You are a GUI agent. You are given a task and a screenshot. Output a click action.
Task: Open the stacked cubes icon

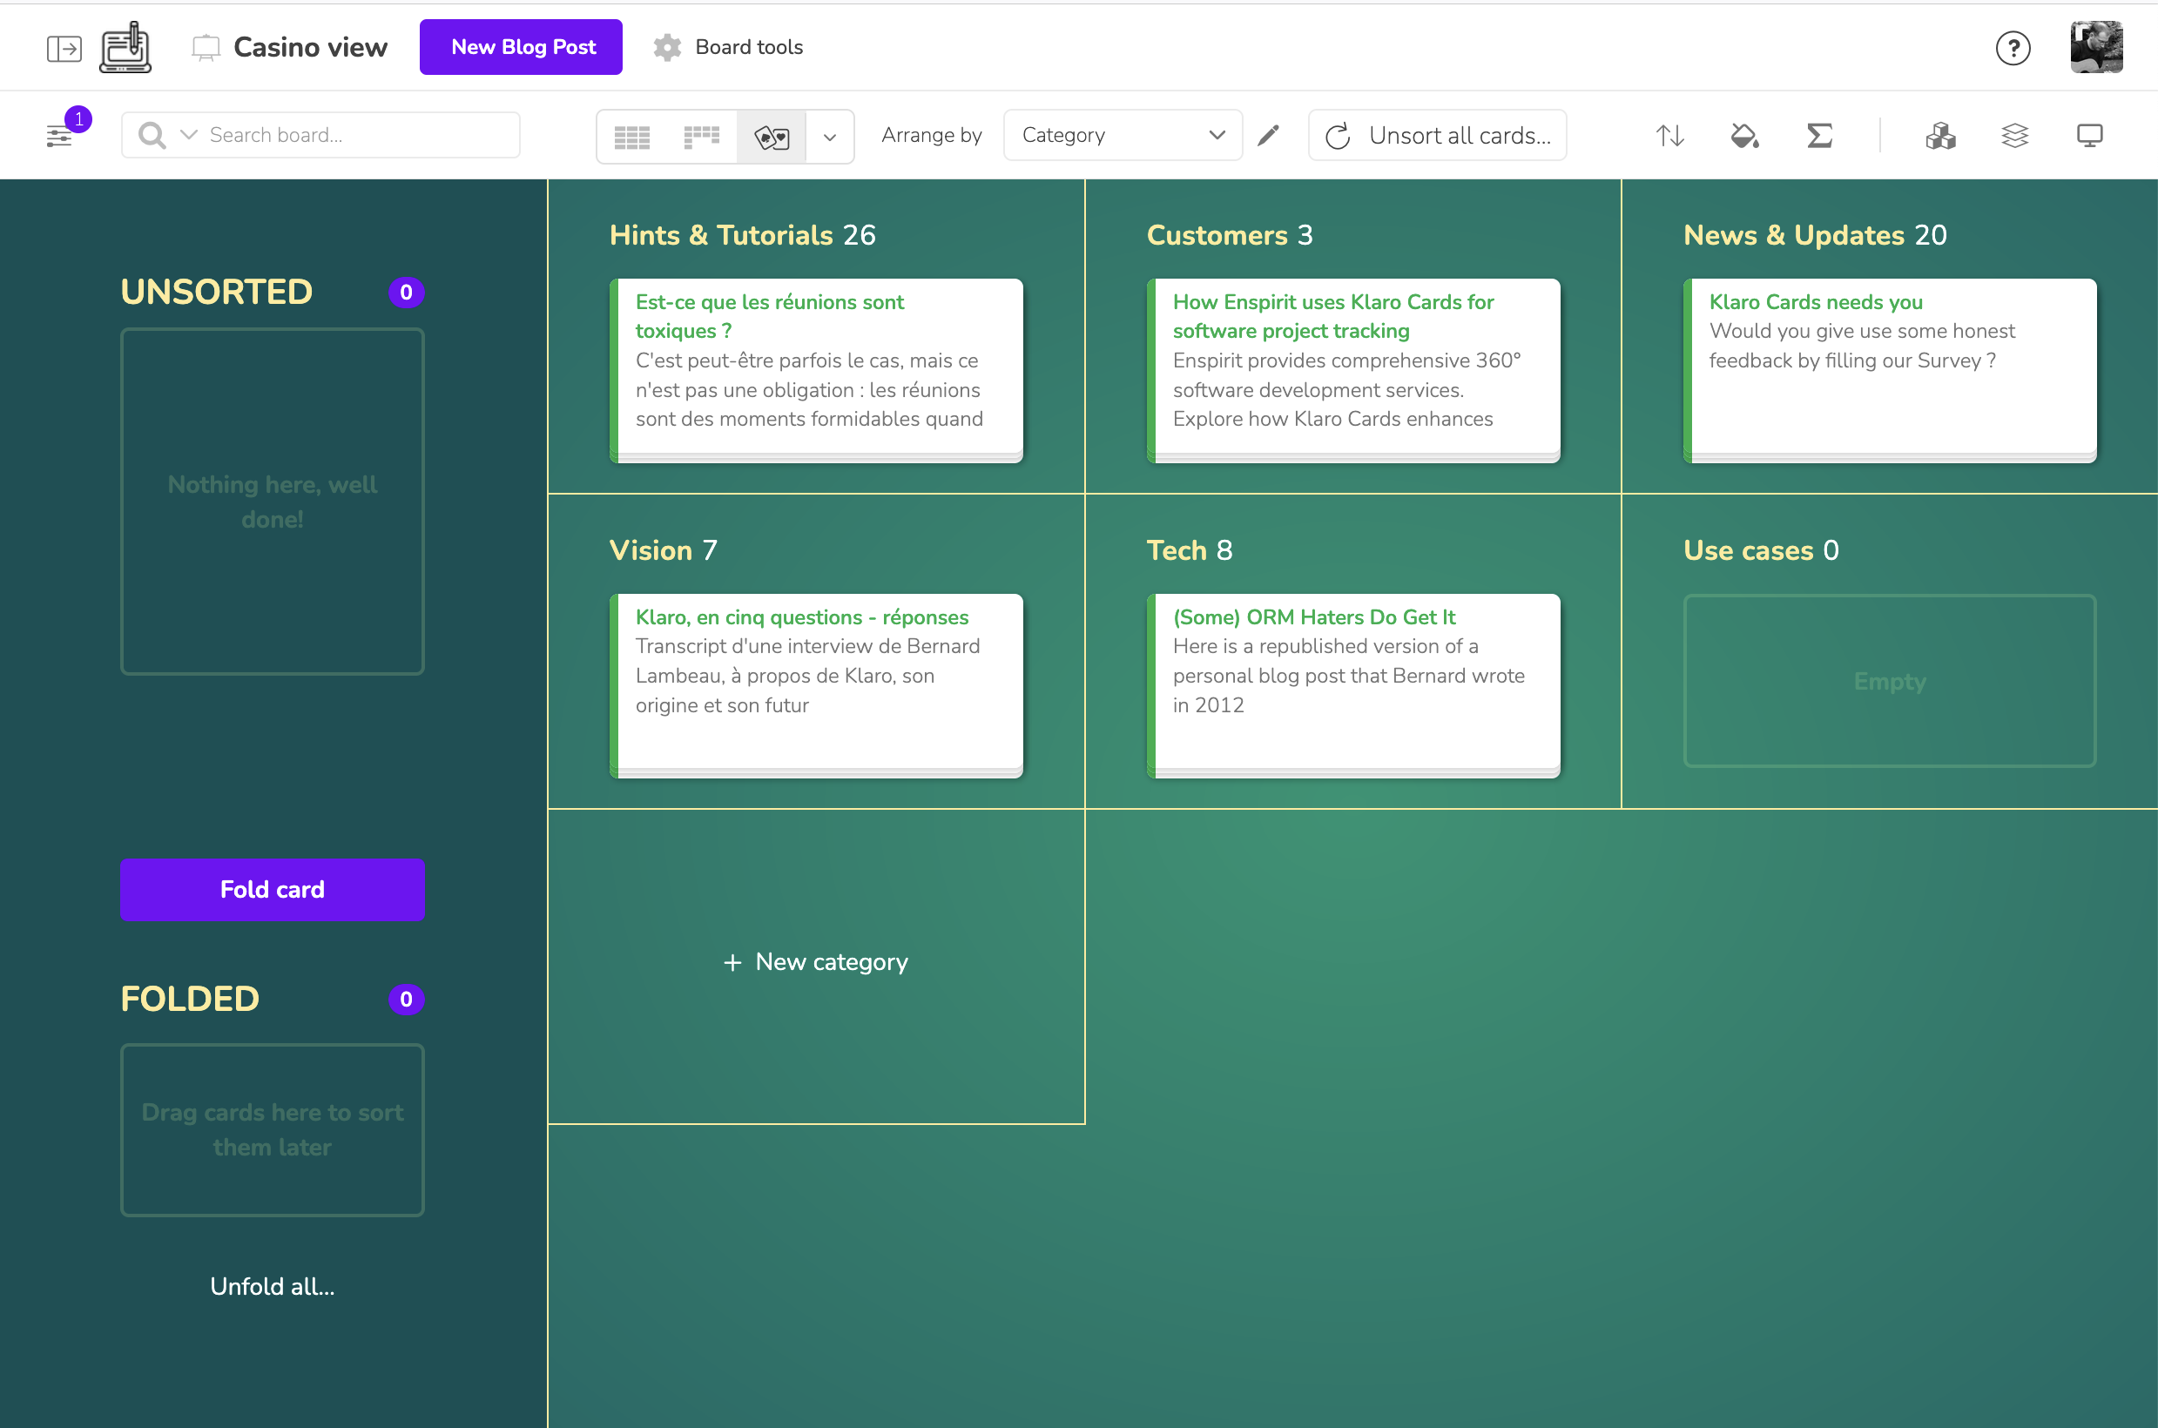pos(1940,136)
